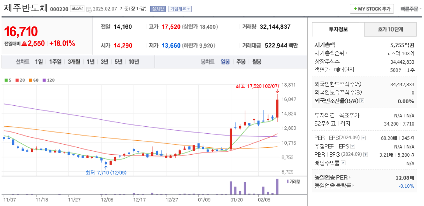Select the 일봉 daily candle chart
424x206 pixels.
(225, 62)
